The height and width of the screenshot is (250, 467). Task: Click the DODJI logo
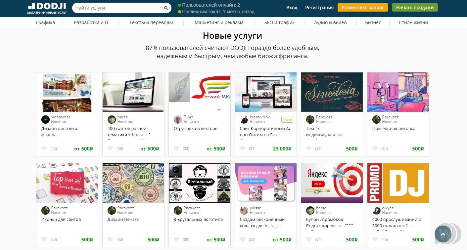47,8
